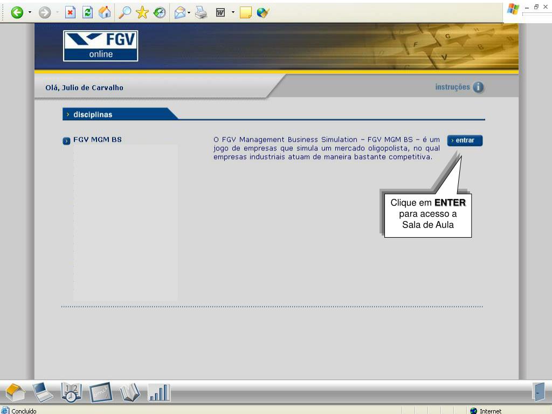Go to the browser Home page icon
The height and width of the screenshot is (414, 552).
[105, 13]
